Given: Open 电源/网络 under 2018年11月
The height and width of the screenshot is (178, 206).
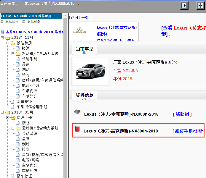Looking at the screenshot, I should [30, 85].
